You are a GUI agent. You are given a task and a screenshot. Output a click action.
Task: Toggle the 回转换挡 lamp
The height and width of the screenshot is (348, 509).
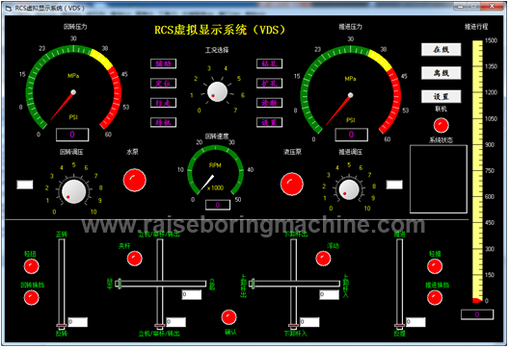click(32, 297)
